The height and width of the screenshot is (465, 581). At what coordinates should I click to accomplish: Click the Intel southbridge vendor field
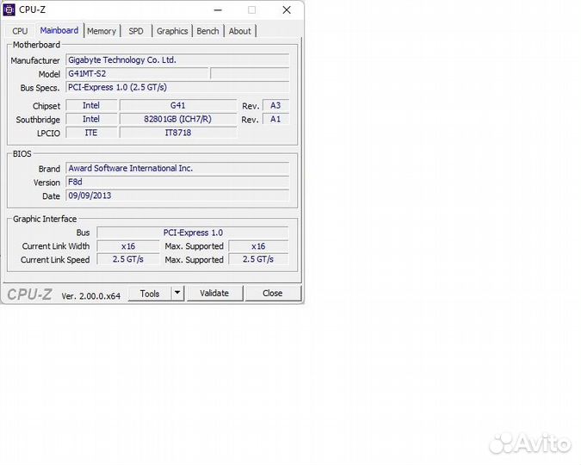[x=91, y=120]
